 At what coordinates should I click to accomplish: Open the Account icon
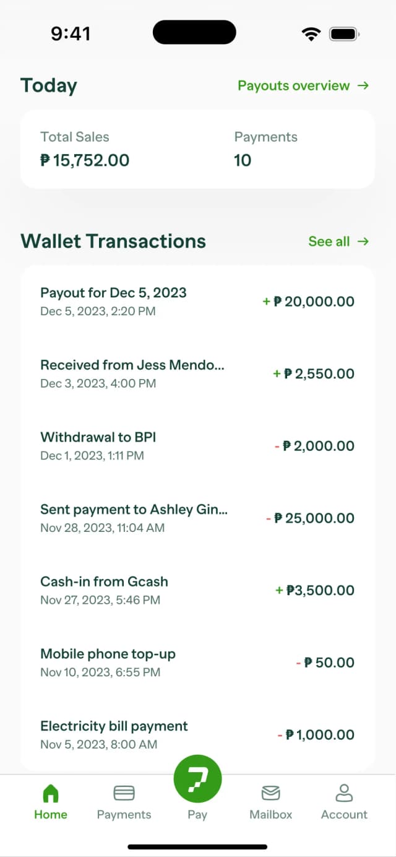click(x=344, y=792)
